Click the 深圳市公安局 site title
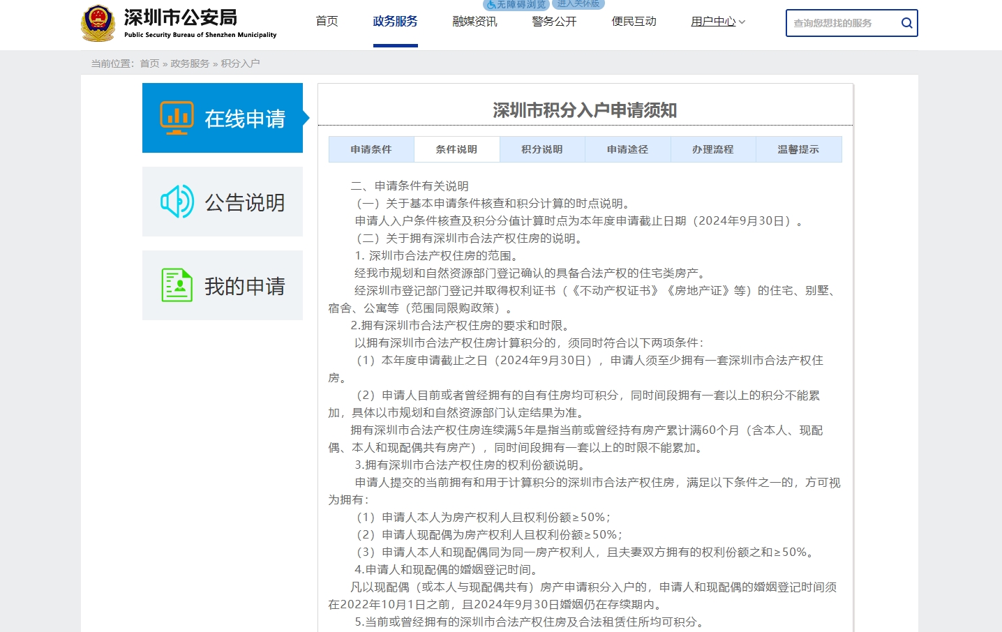1002x632 pixels. pos(181,17)
